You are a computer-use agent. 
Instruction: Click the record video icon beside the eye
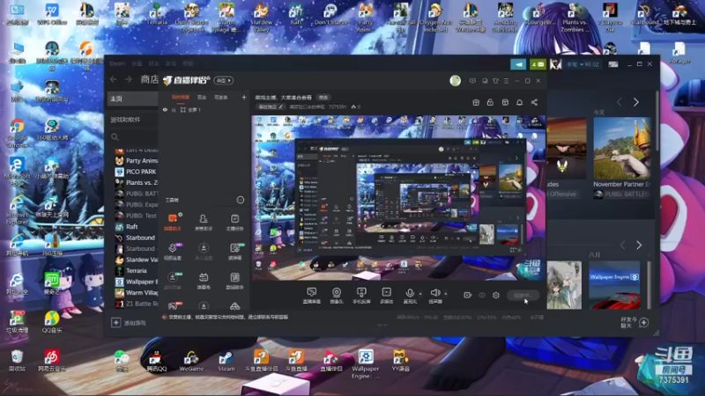468,295
